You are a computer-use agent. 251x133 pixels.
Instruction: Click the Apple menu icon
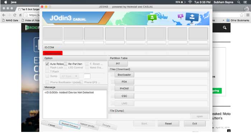click(x=6, y=2)
